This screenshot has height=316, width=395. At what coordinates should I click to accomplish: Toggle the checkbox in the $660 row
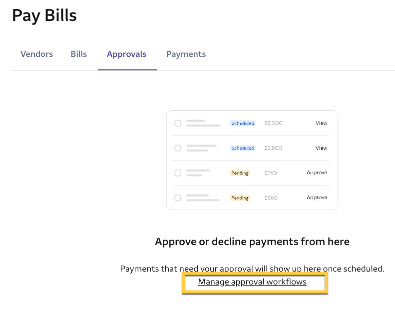(x=178, y=198)
